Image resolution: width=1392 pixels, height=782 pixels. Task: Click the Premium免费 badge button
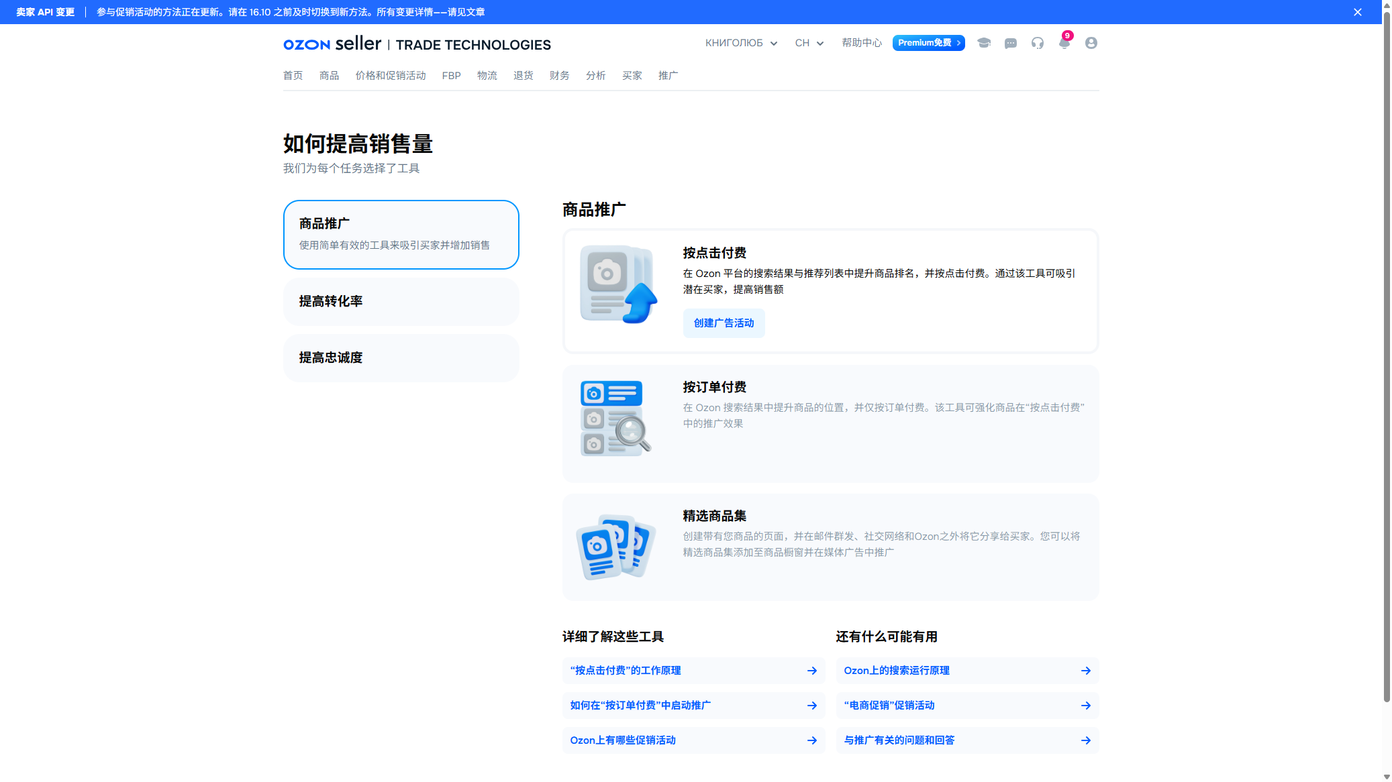point(929,43)
